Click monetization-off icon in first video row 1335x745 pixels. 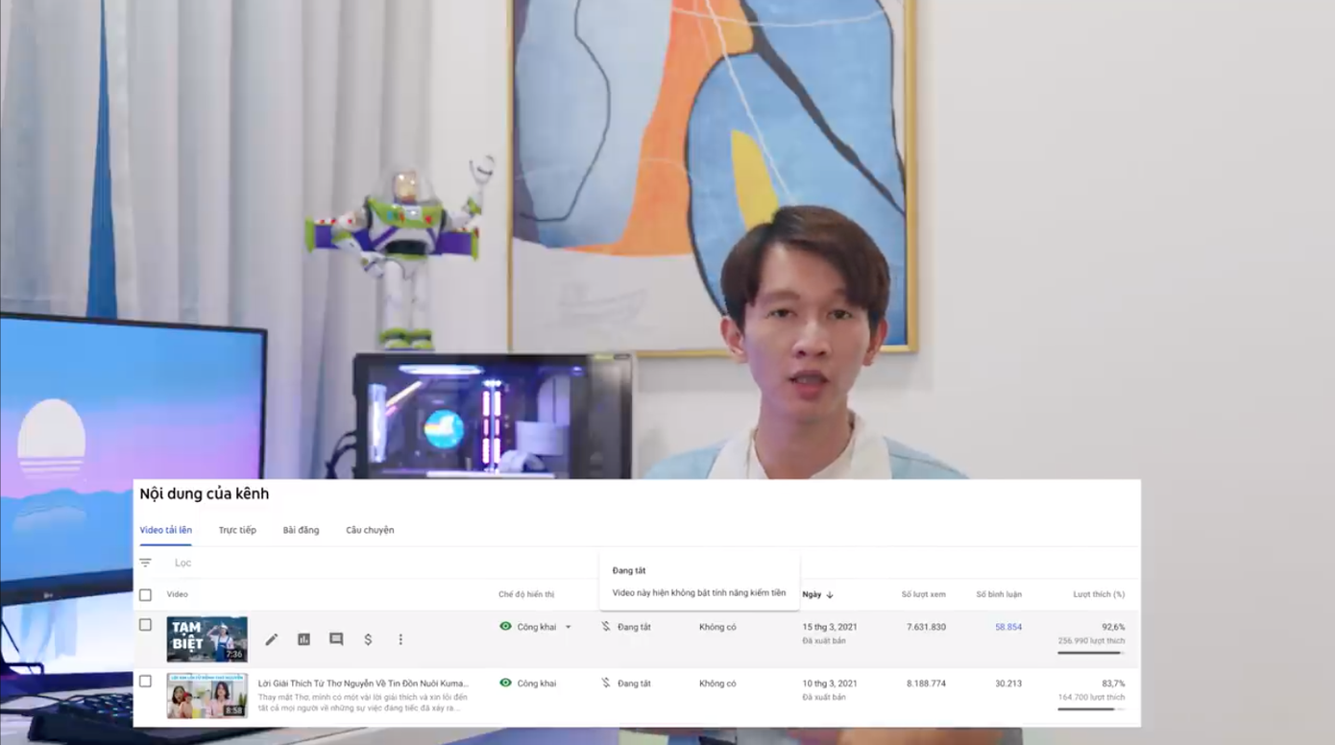(606, 627)
